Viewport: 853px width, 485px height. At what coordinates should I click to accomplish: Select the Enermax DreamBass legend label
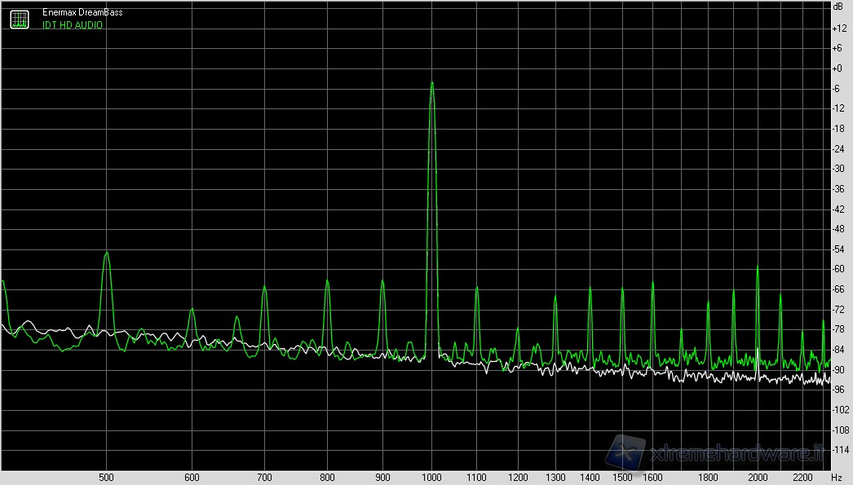78,13
